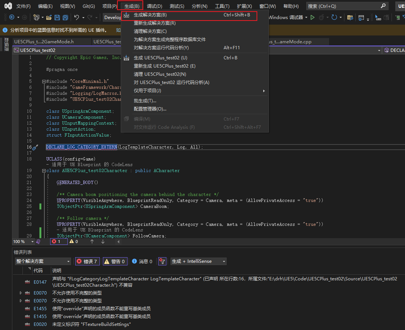The height and width of the screenshot is (330, 405).
Task: Select 配置管理器(O)... menu item
Action: coord(195,109)
